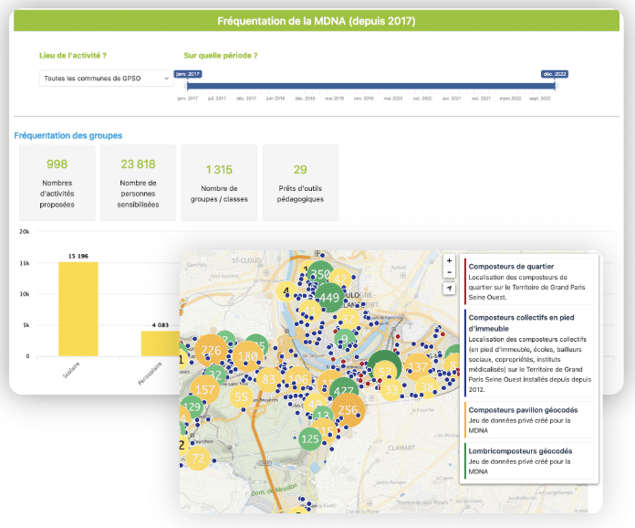Select the orange cluster marker labeled 256

pyautogui.click(x=347, y=410)
